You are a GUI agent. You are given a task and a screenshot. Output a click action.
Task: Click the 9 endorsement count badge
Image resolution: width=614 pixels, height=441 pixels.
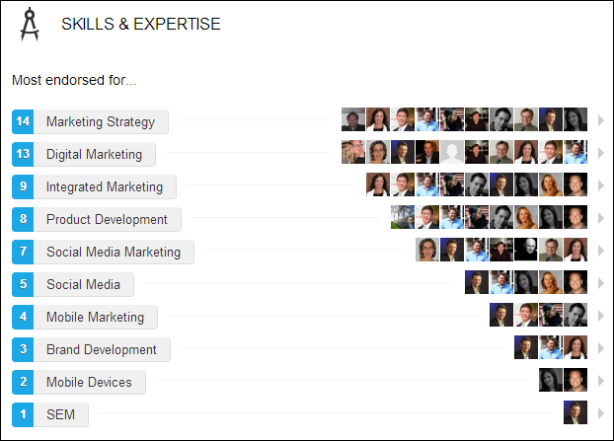[23, 186]
